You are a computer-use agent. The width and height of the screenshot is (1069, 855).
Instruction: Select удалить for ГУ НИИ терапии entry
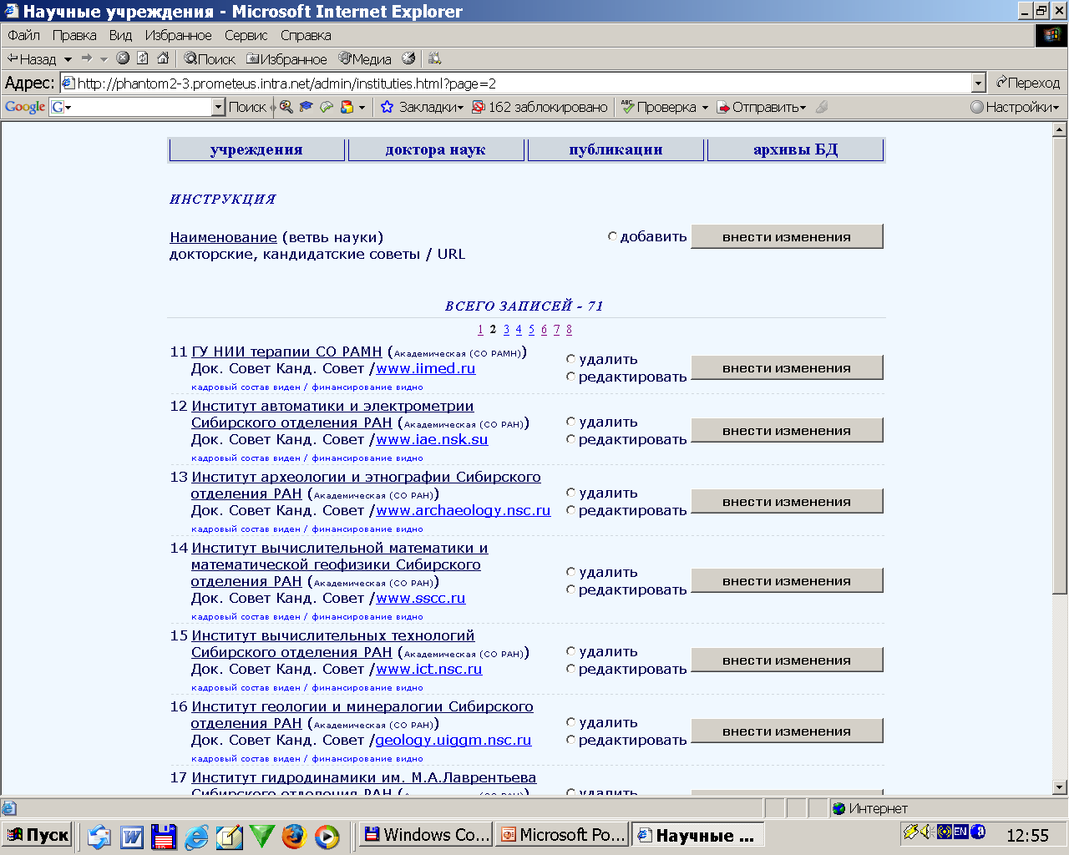[x=571, y=359]
